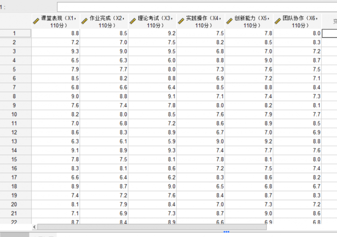337x237 pixels.
Task: Click the three-dot splitter handle below scrollbar
Action: tap(226, 232)
